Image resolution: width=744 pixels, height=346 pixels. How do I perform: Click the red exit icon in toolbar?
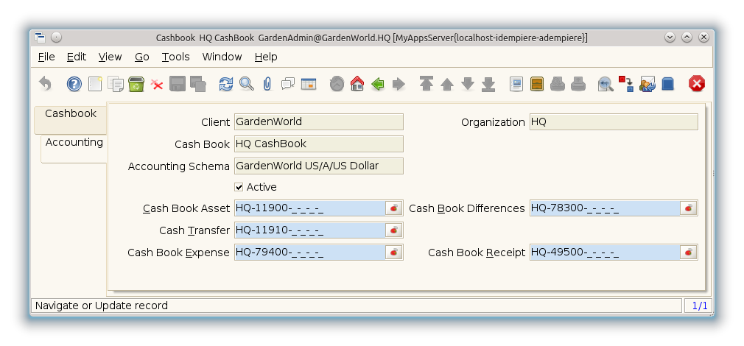click(696, 84)
